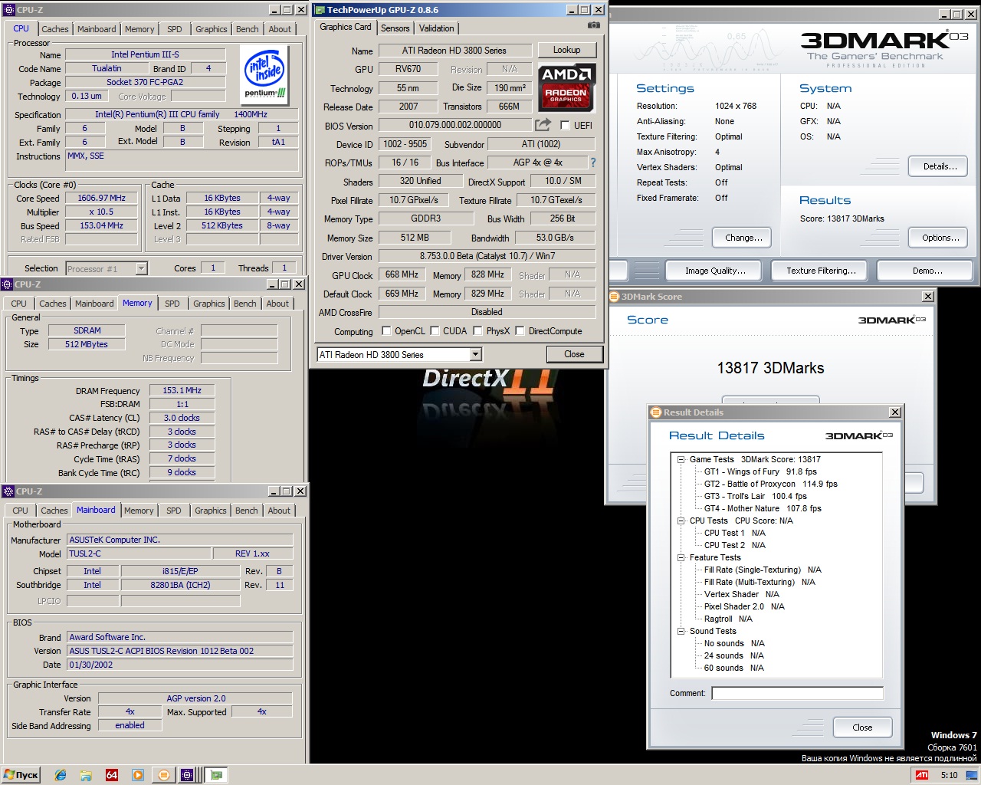The height and width of the screenshot is (785, 981).
Task: Click the BIOS version 010.079.000.002.000000 field
Action: (455, 125)
